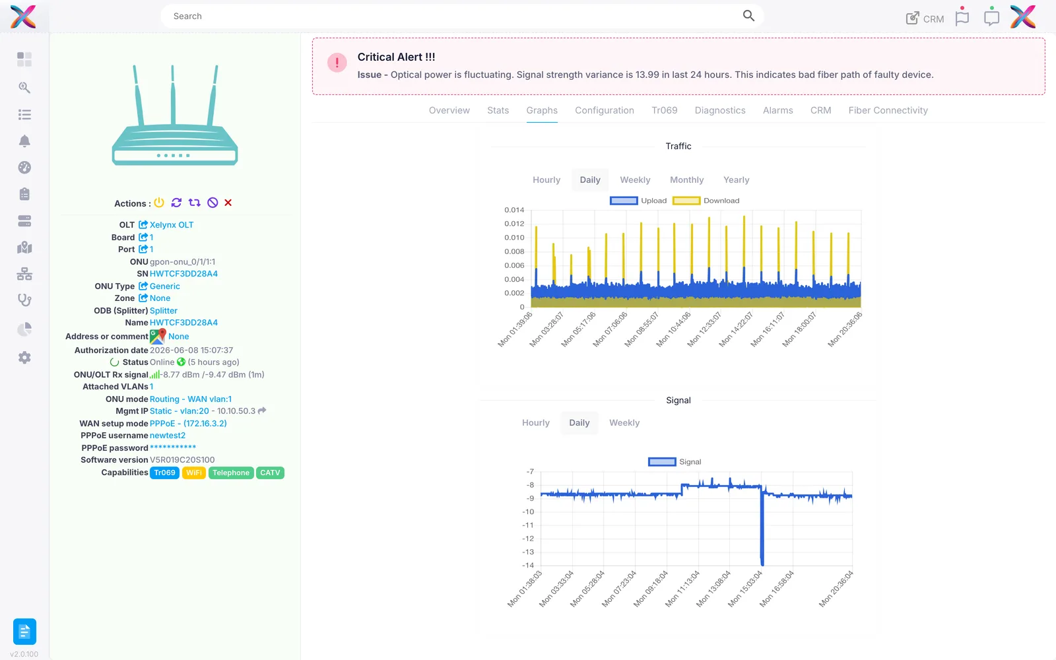Toggle the Download series in the Traffic legend
Image resolution: width=1056 pixels, height=660 pixels.
coord(706,201)
